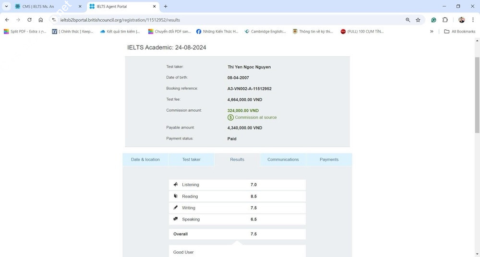
Task: Close the IELTS Agent Portal tab
Action: point(154,7)
